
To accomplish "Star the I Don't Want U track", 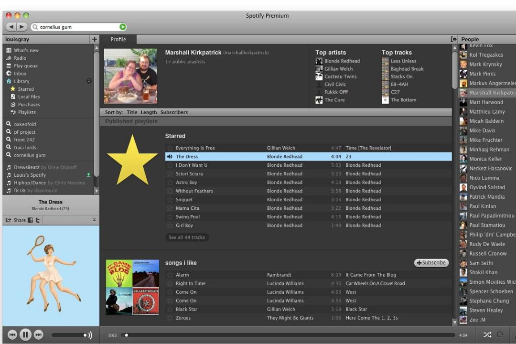I will coord(170,165).
